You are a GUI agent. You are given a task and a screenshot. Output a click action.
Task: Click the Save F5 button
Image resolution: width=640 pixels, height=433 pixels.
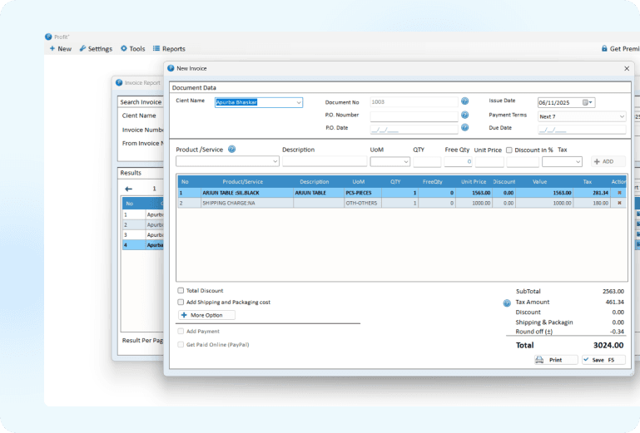603,360
